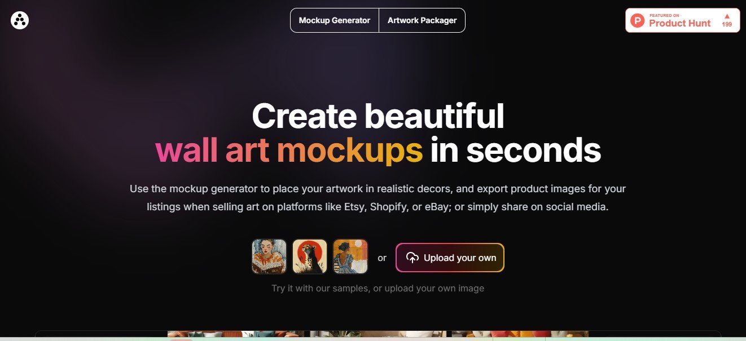Click the 'Product Hunt' wordmark text
This screenshot has height=341, width=746.
click(679, 23)
